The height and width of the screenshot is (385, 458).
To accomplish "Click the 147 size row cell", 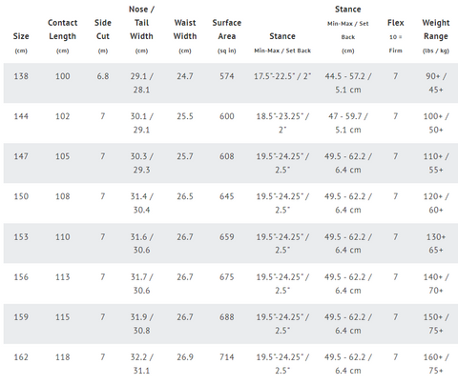I will [x=21, y=156].
